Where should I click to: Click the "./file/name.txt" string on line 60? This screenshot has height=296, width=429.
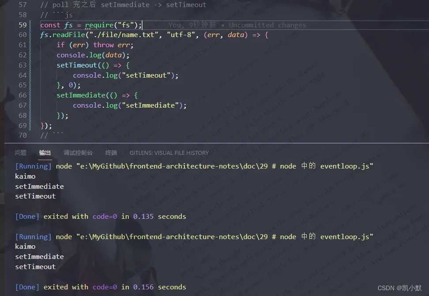(x=124, y=35)
